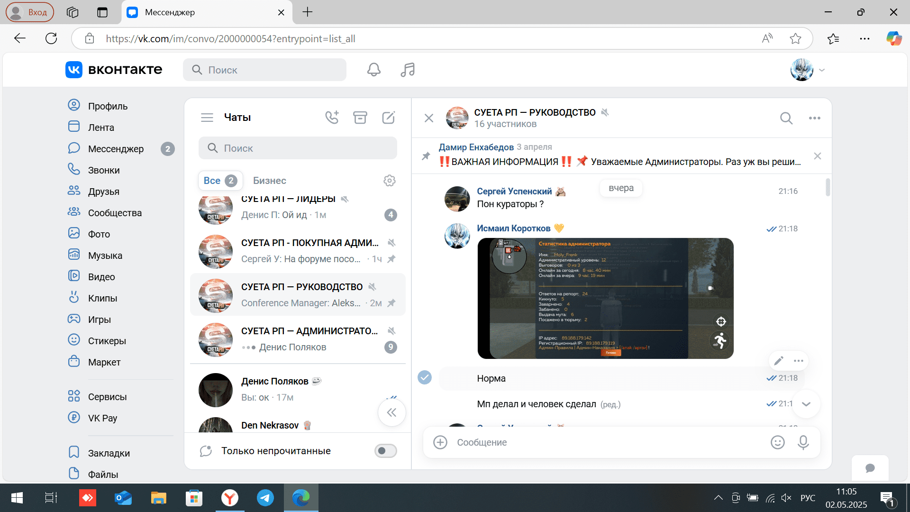
Task: Deselect the checked Норма message
Action: pyautogui.click(x=424, y=377)
